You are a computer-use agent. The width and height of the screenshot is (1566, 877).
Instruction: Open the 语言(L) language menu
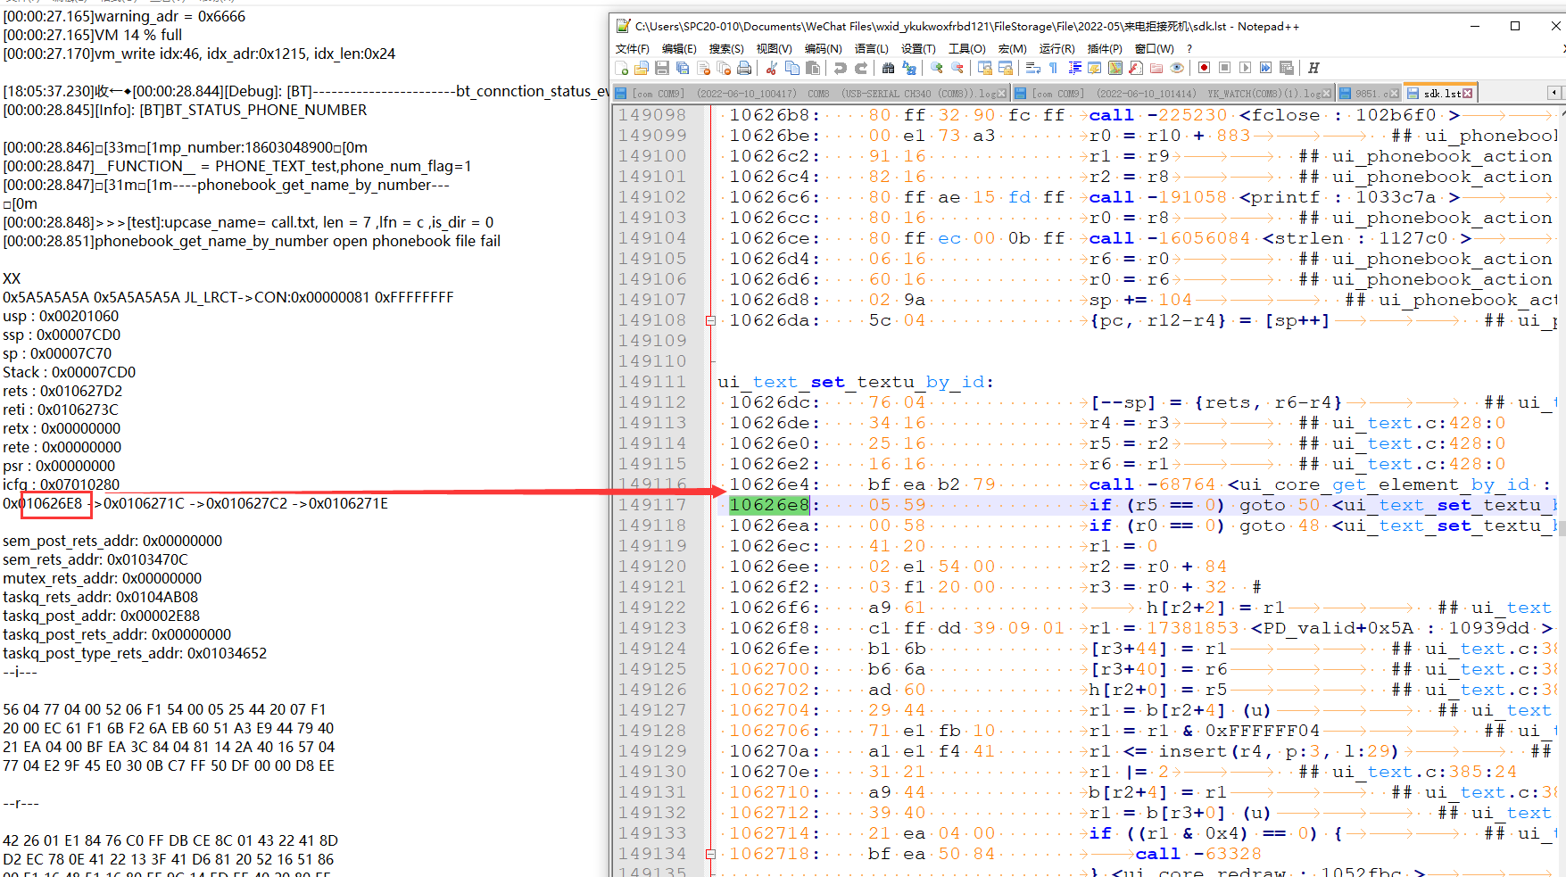871,48
